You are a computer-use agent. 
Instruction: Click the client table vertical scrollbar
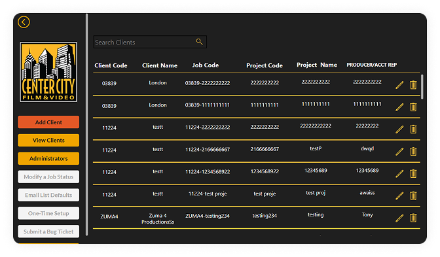click(x=422, y=86)
